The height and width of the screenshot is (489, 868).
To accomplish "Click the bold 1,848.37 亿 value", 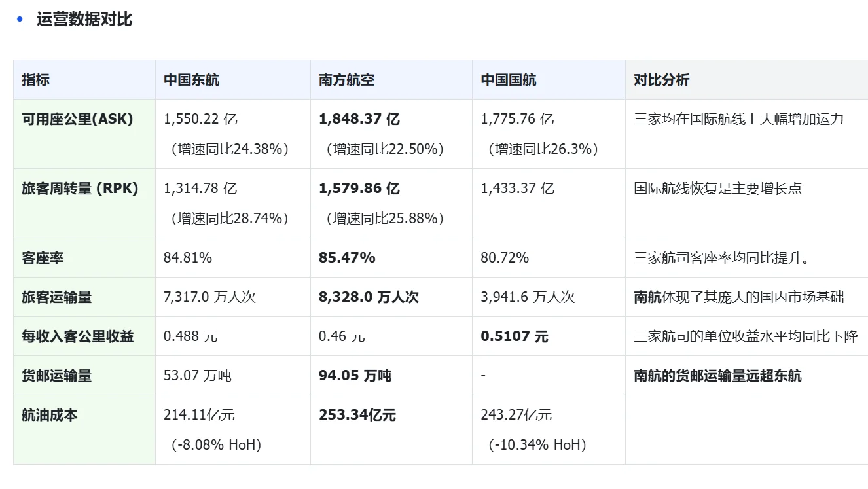I will 359,119.
